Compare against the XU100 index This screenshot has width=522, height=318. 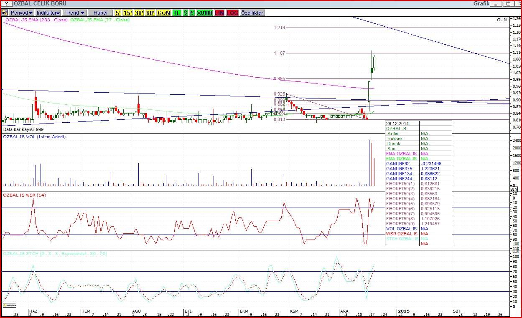click(x=204, y=13)
